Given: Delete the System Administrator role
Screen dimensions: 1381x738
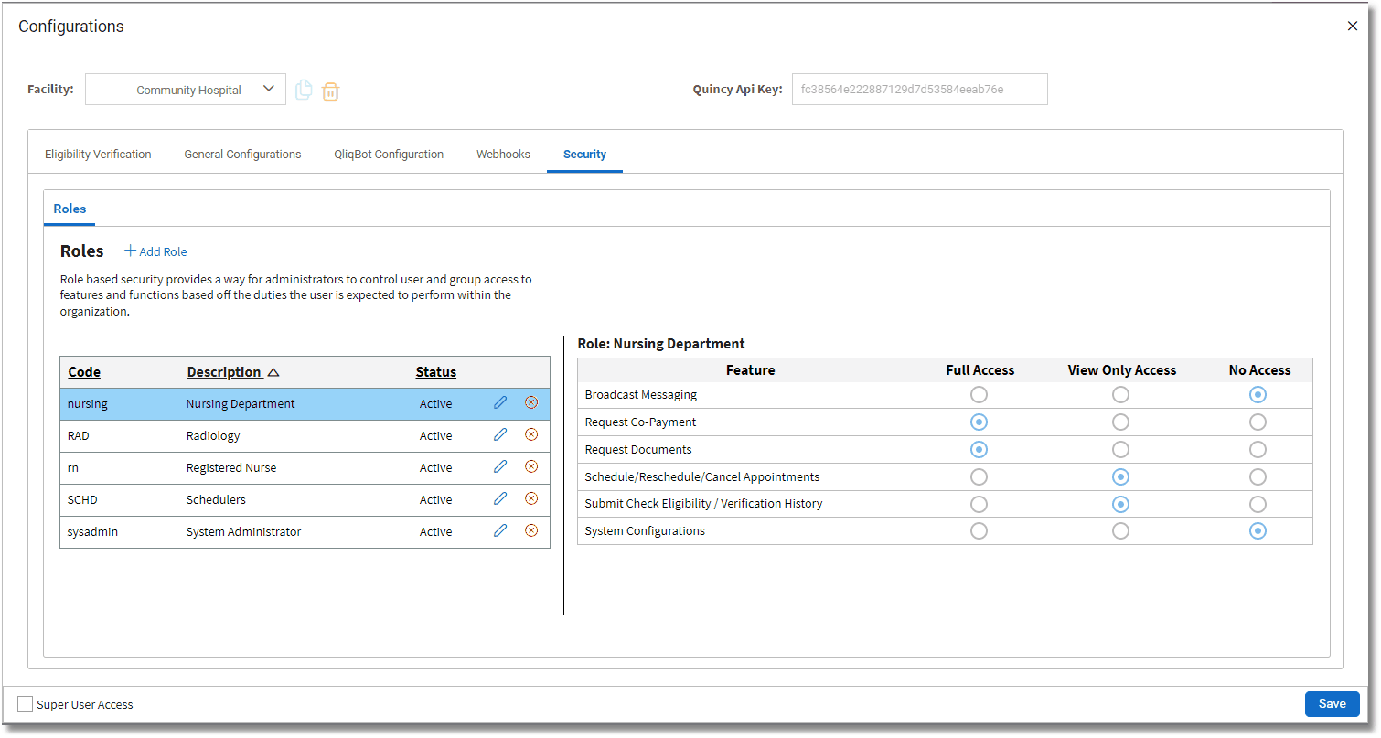Looking at the screenshot, I should coord(531,530).
